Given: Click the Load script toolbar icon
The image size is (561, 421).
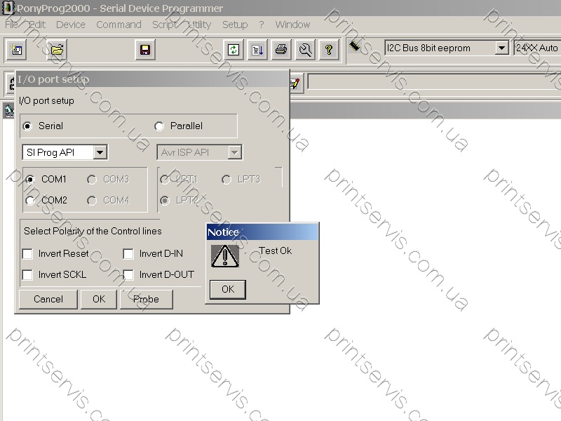Looking at the screenshot, I should [x=257, y=49].
